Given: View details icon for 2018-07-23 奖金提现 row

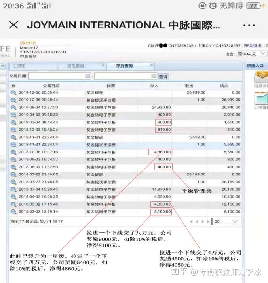Looking at the screenshot, I should coord(13,175).
